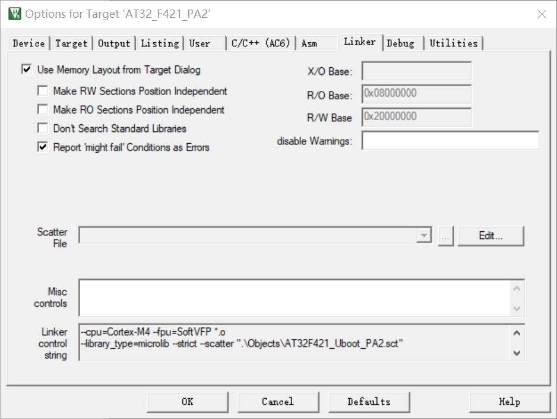Open the Scatter File dropdown arrow
The width and height of the screenshot is (557, 419).
(424, 235)
